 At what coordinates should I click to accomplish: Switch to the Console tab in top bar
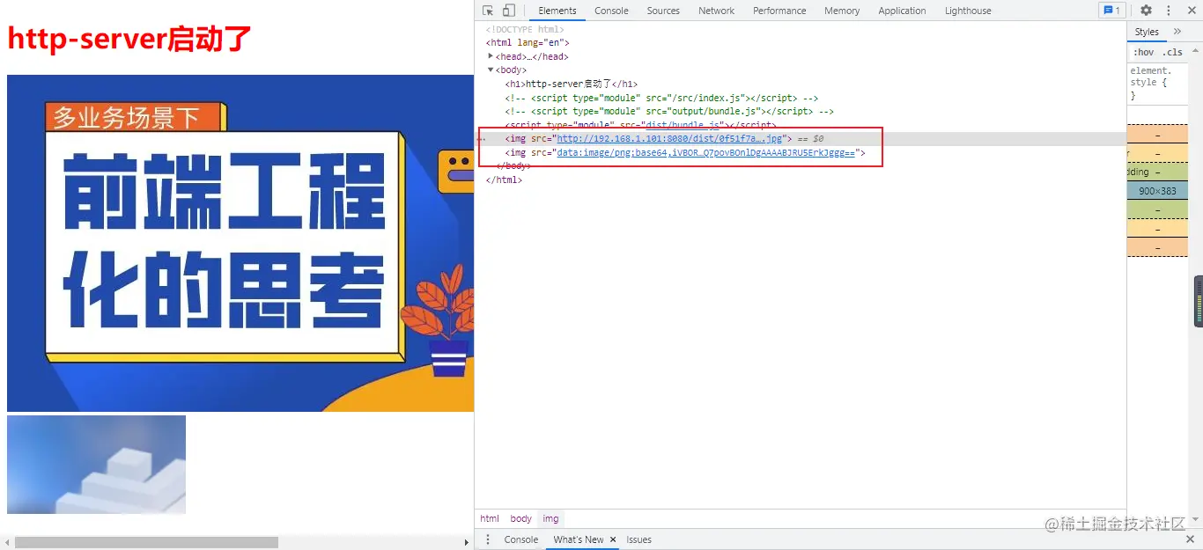[611, 11]
